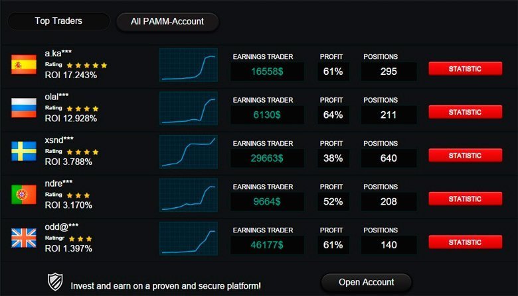Click the UK flag icon for odd@***
Image resolution: width=518 pixels, height=296 pixels.
[24, 238]
